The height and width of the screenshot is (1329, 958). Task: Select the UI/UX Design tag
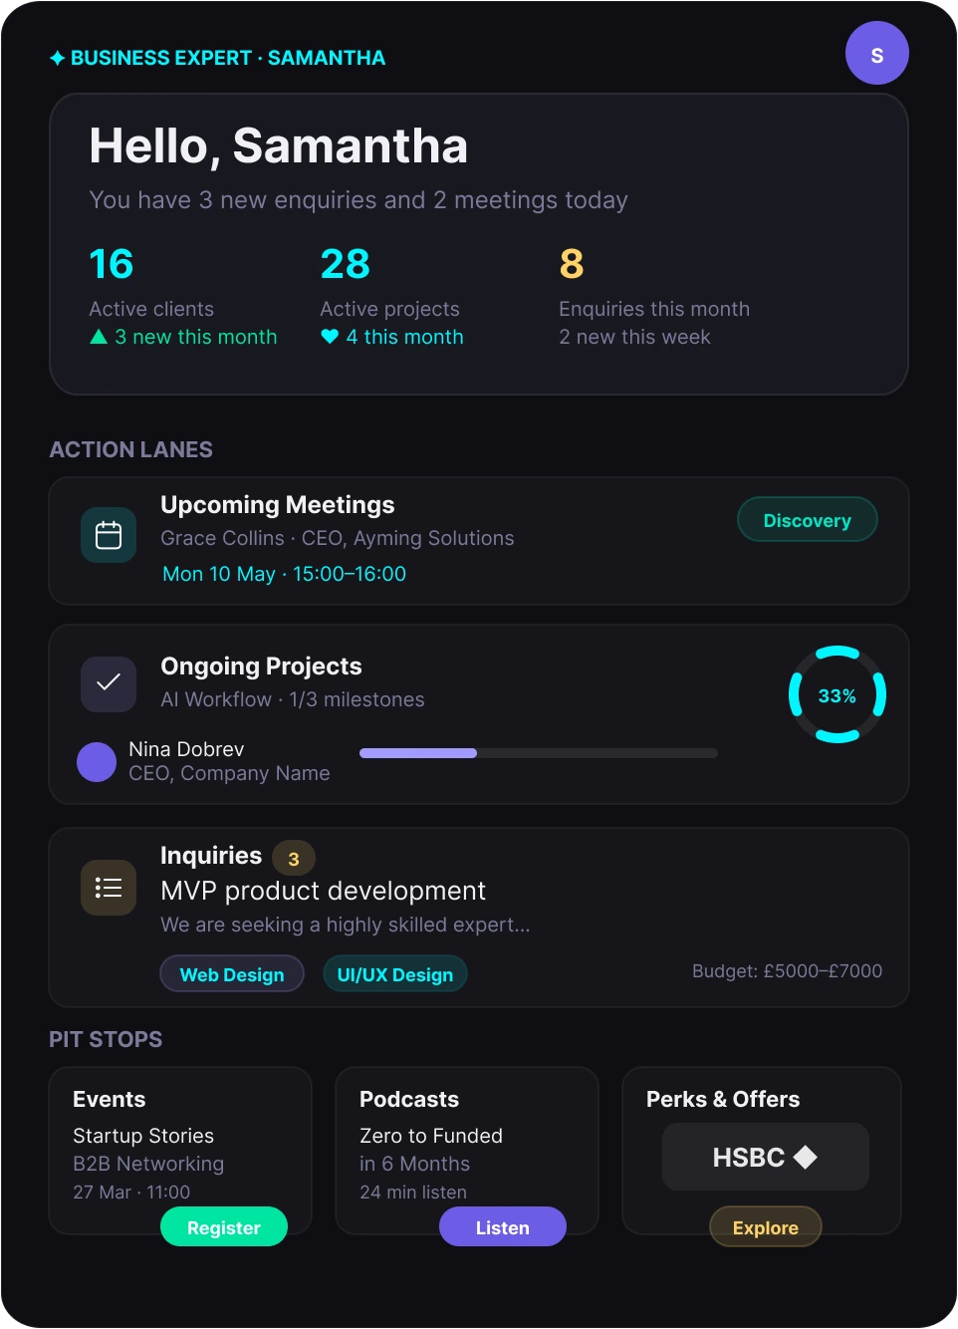point(395,974)
